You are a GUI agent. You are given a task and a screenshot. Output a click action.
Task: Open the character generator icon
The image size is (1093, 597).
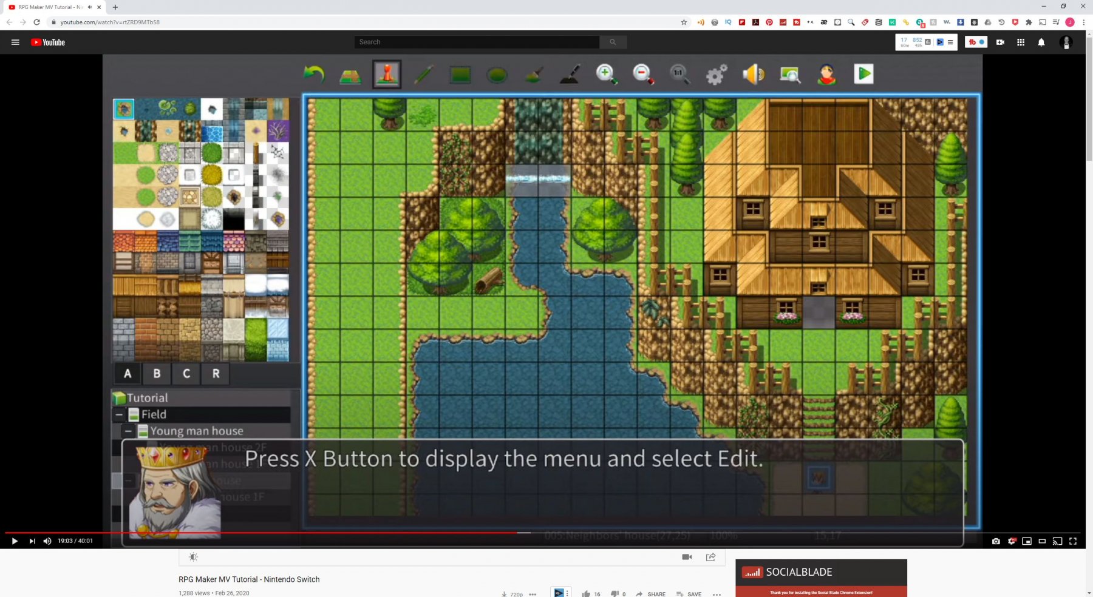click(827, 74)
